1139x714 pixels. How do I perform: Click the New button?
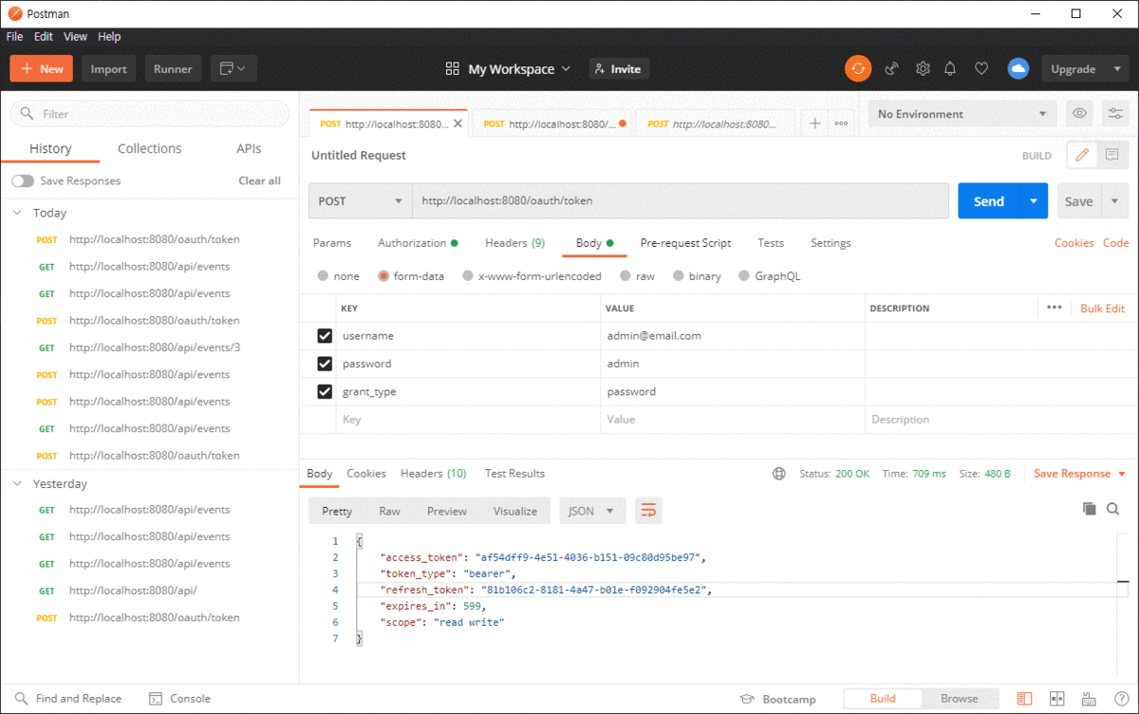(42, 68)
